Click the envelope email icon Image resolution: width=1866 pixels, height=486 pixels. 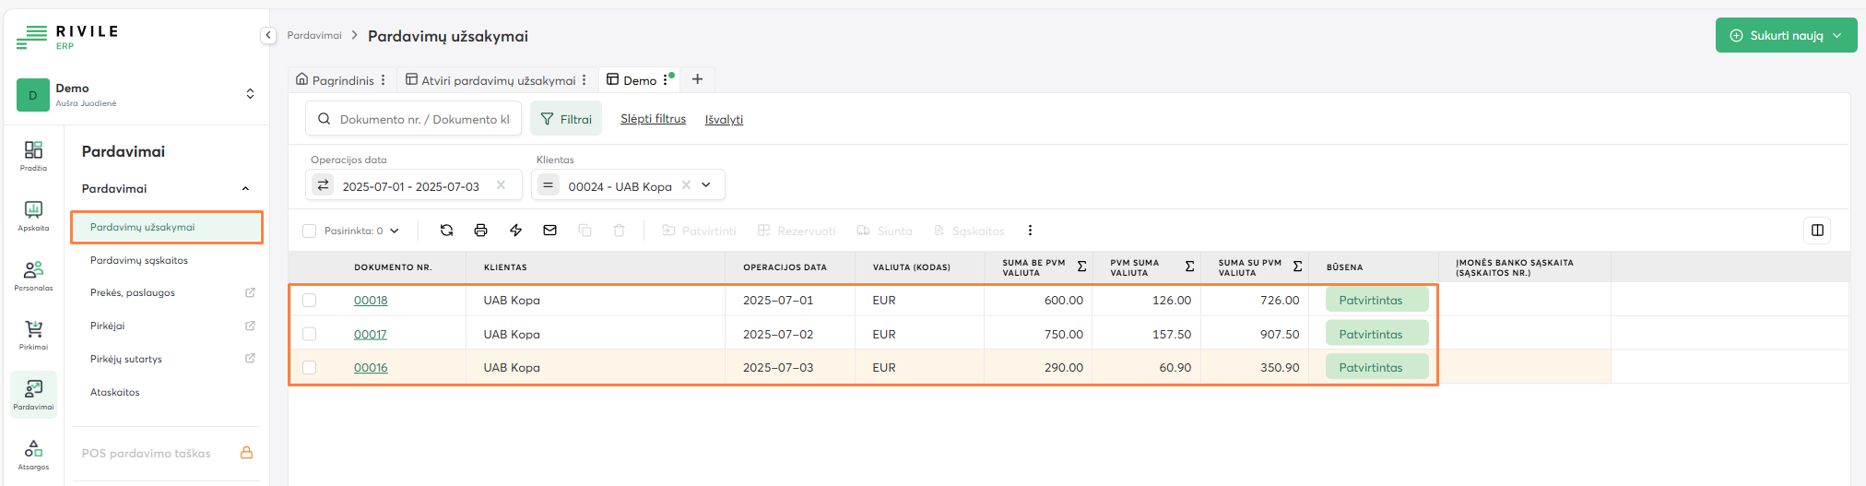(x=549, y=231)
